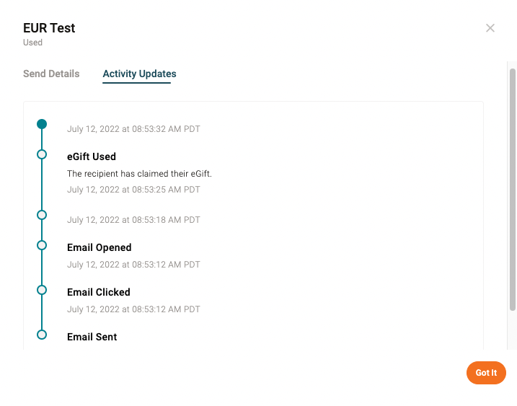Switch to the Send Details tab
Image resolution: width=517 pixels, height=406 pixels.
tap(51, 74)
